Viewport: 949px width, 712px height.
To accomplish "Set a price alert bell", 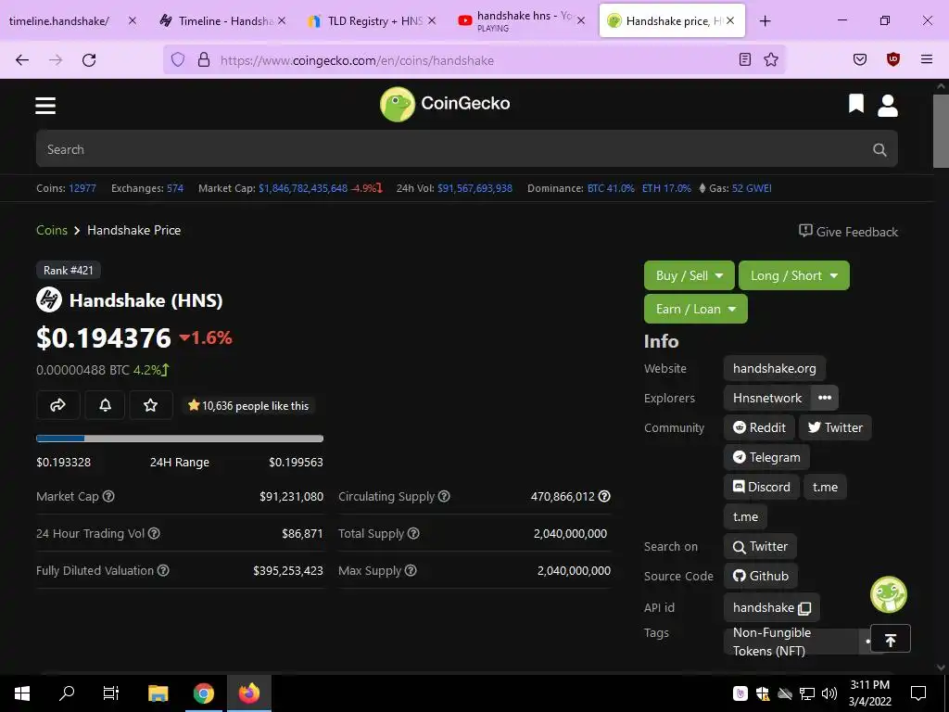I will pyautogui.click(x=105, y=405).
